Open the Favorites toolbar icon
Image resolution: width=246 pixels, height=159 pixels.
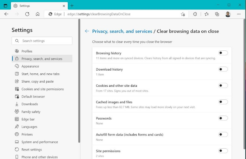[206, 14]
